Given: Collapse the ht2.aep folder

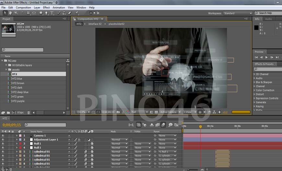Looking at the screenshot, I should pyautogui.click(x=2, y=61).
